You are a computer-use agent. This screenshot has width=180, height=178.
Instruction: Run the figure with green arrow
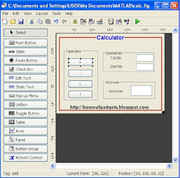137,22
